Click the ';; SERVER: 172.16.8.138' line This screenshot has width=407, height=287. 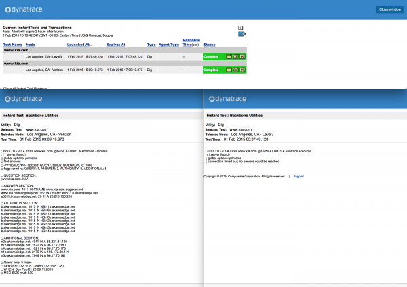tap(33, 266)
